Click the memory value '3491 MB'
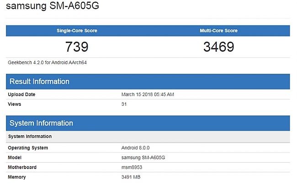The width and height of the screenshot is (297, 186). coord(131,177)
